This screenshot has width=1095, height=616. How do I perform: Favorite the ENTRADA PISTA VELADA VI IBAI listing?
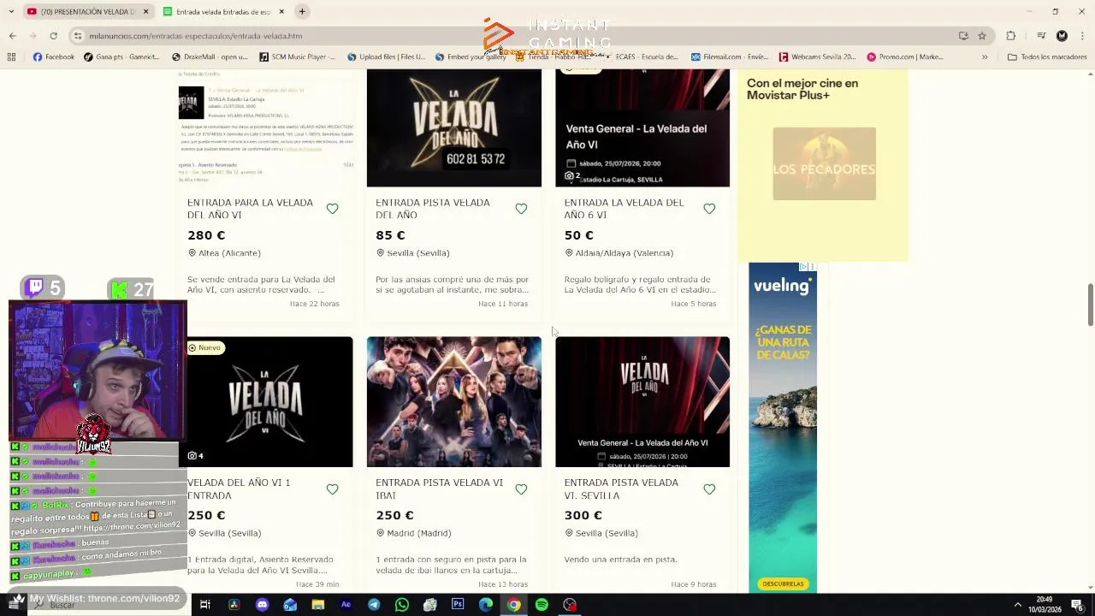[x=521, y=489]
